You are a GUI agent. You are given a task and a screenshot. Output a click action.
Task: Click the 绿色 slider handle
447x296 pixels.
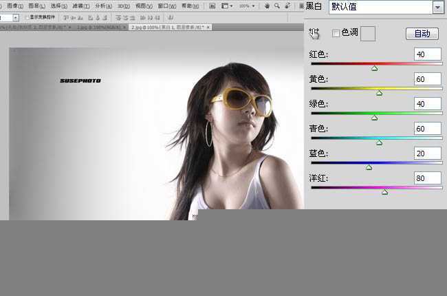click(x=375, y=118)
